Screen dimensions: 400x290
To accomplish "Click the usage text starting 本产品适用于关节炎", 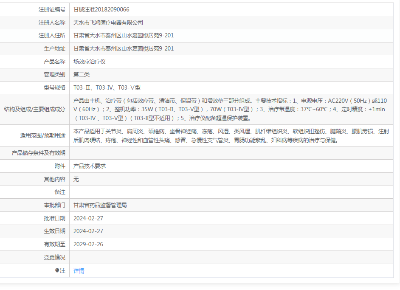I will [231, 136].
